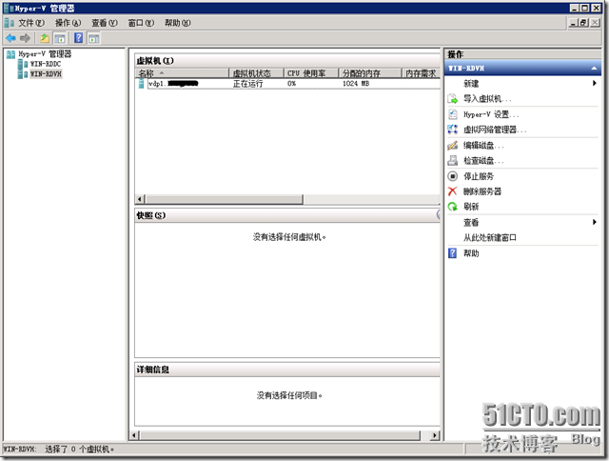The height and width of the screenshot is (461, 609).
Task: Click 刷新 action
Action: (x=471, y=207)
